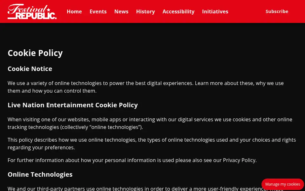Click the Online Technologies heading

click(40, 174)
